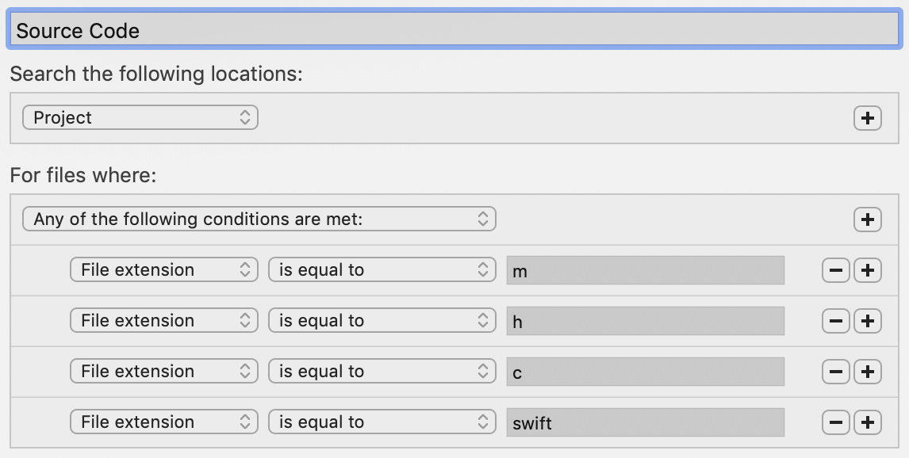
Task: Add a condition below the 'c' extension row
Action: (867, 371)
